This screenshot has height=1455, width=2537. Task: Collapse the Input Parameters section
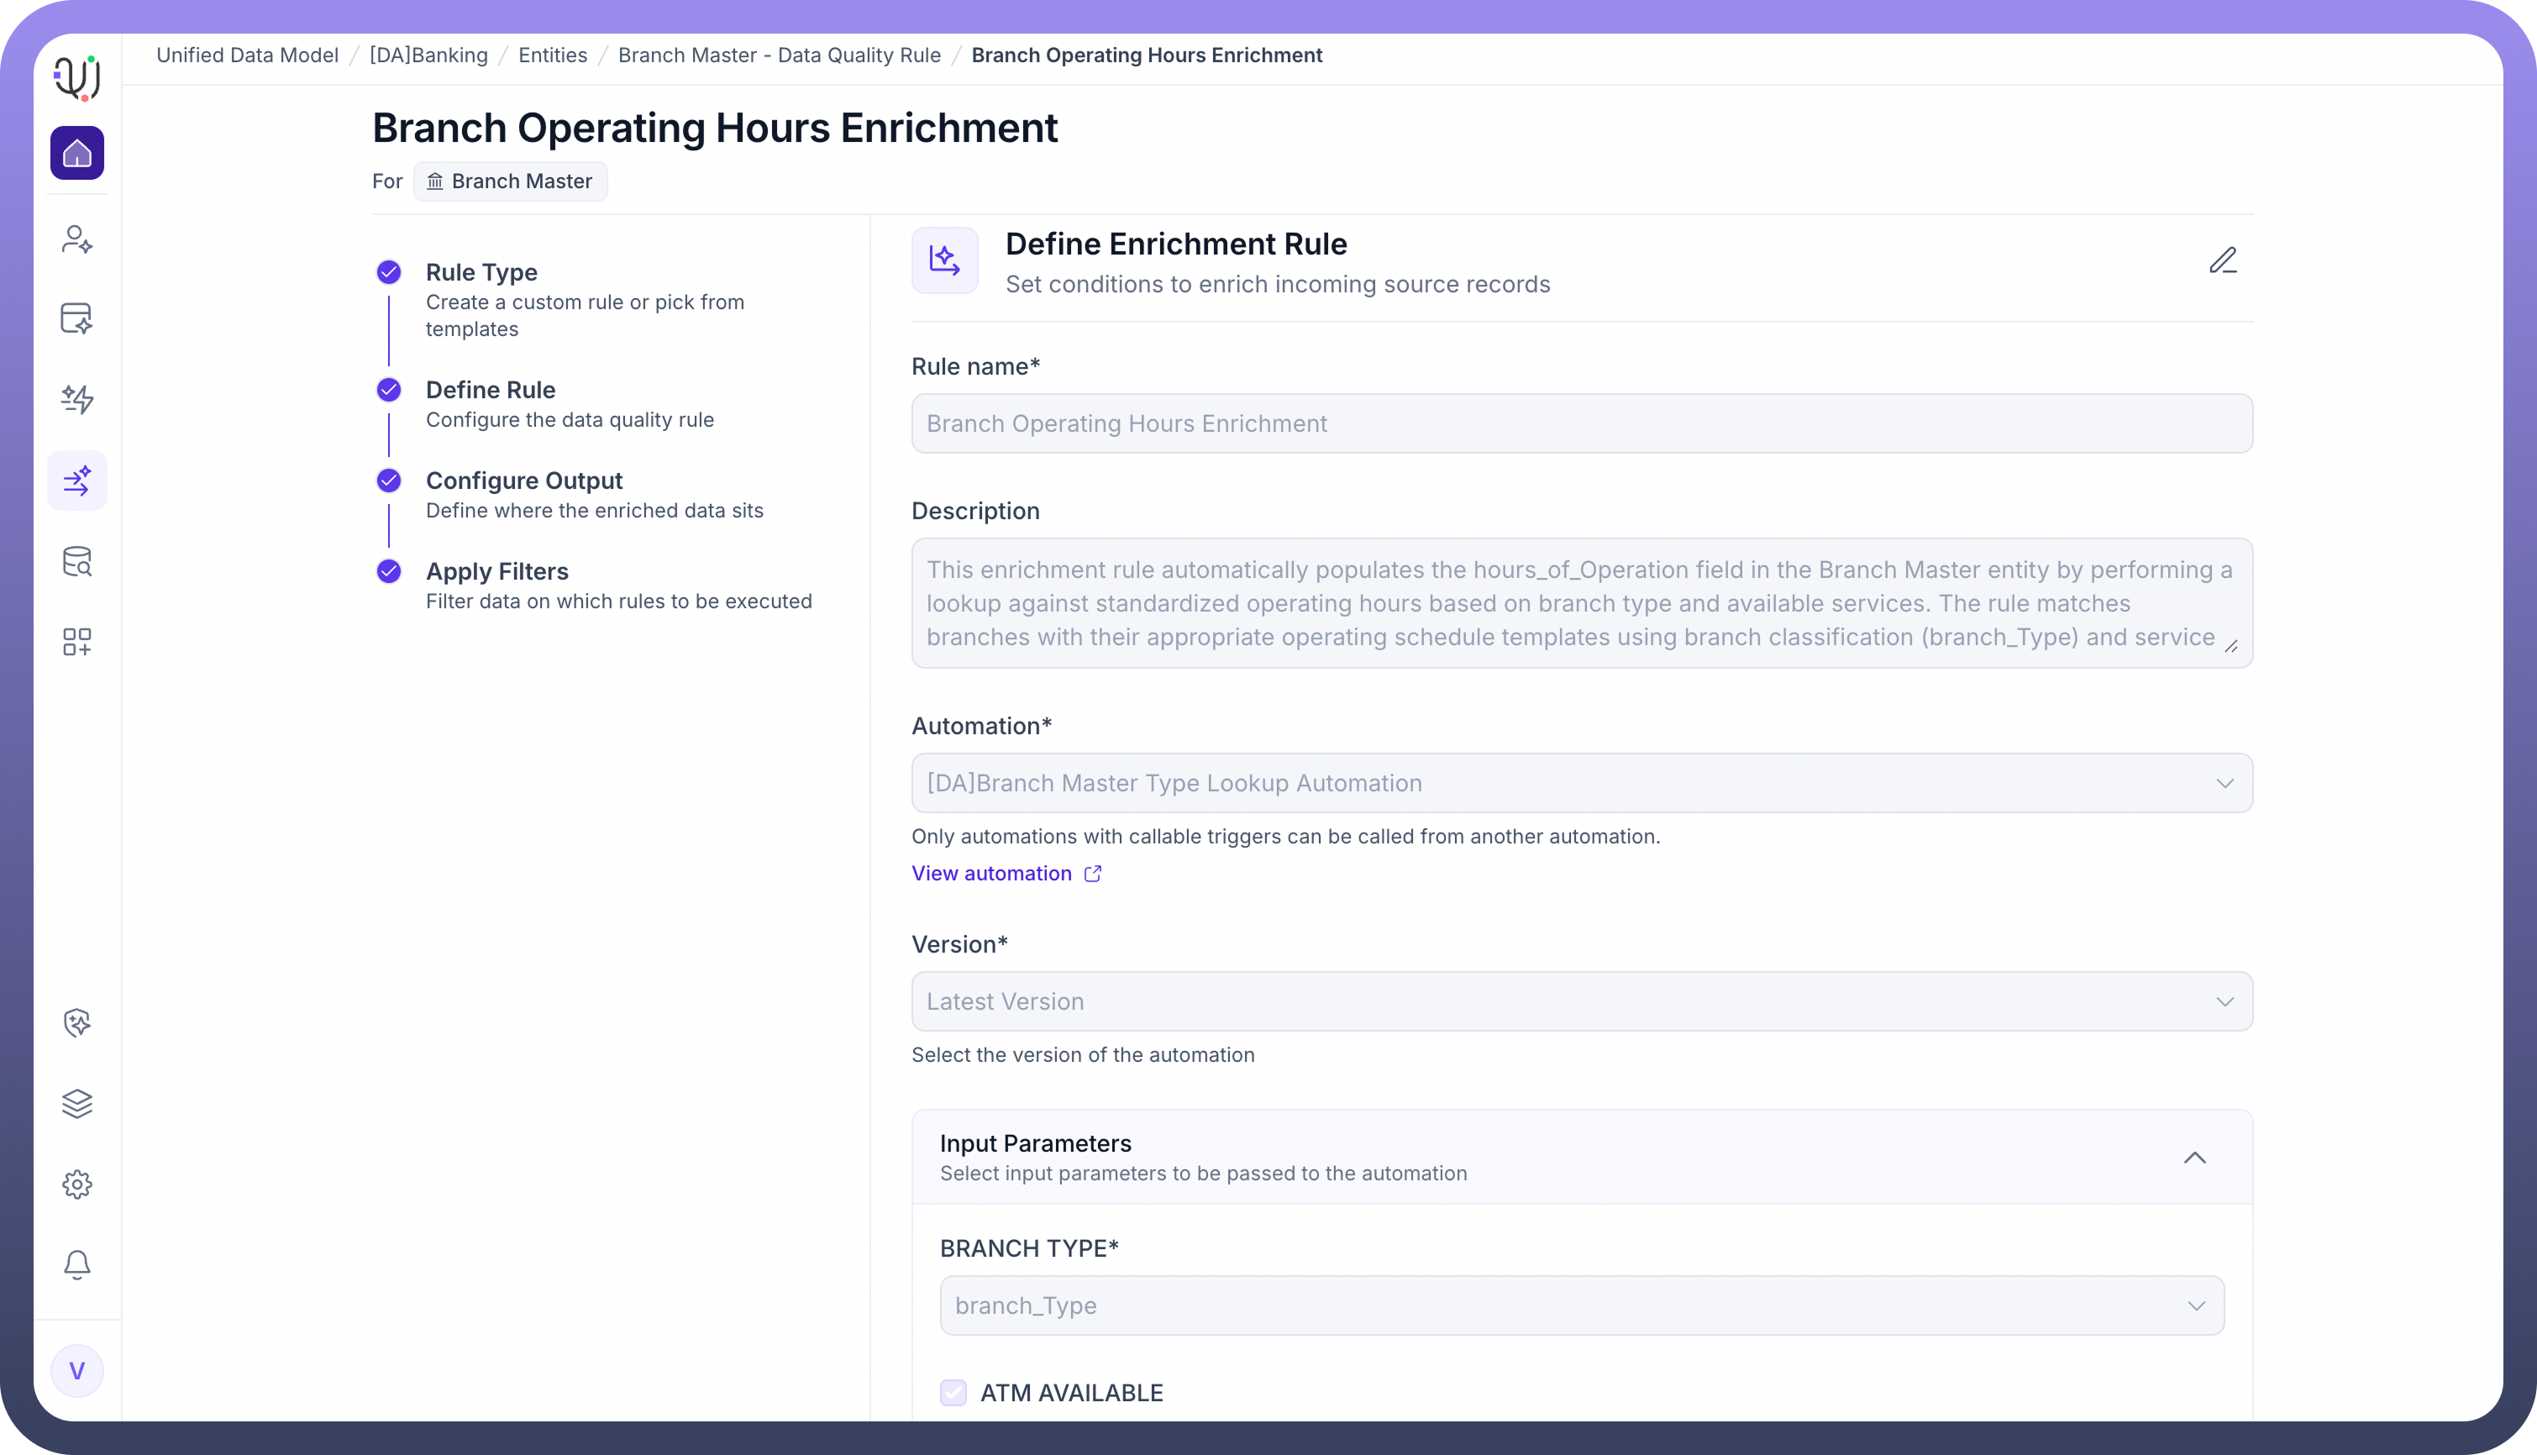pyautogui.click(x=2194, y=1158)
